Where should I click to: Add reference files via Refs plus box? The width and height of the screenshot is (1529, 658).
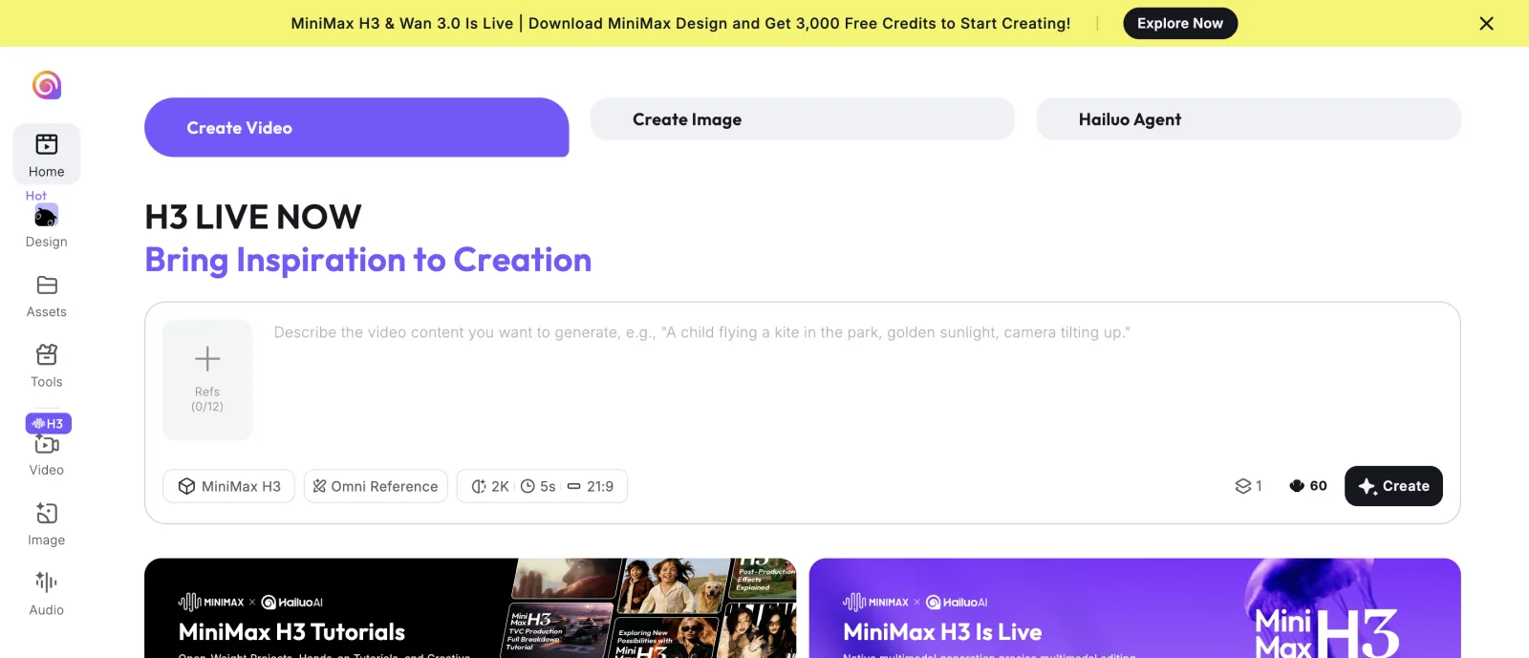click(207, 380)
